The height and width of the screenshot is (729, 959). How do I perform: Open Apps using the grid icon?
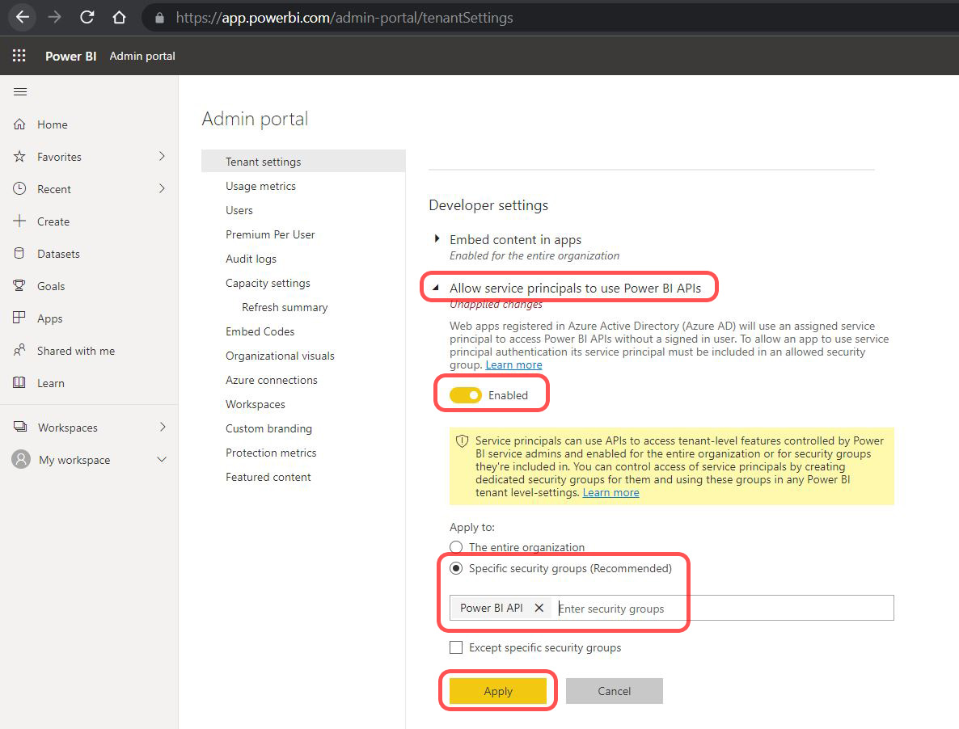20,318
